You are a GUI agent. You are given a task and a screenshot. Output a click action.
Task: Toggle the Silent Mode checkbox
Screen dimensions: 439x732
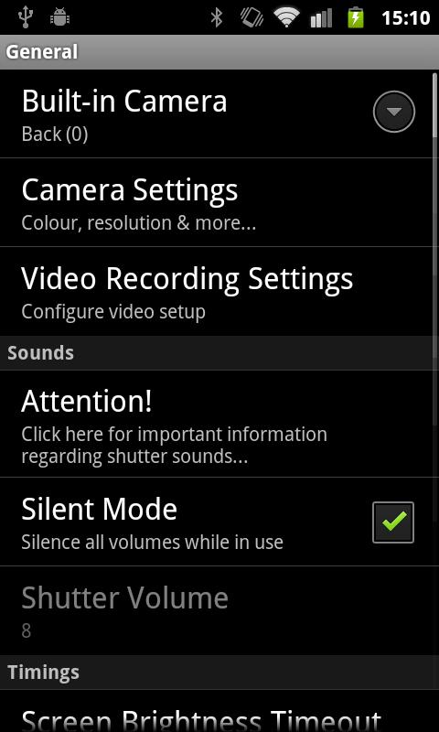pos(393,522)
